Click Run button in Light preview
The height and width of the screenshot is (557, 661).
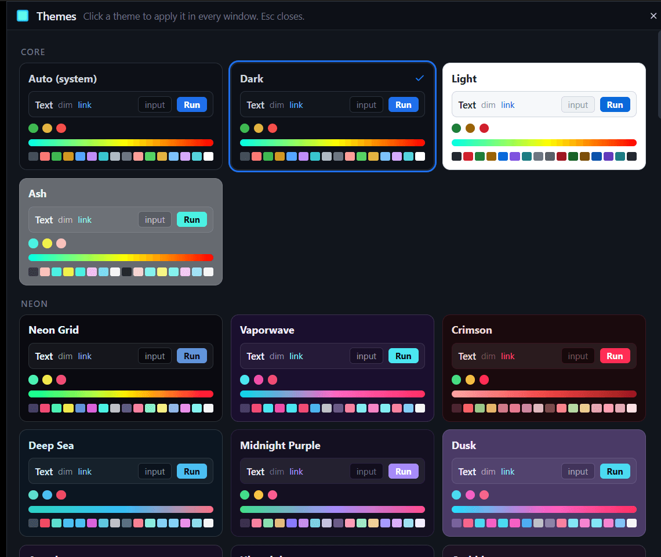click(615, 104)
